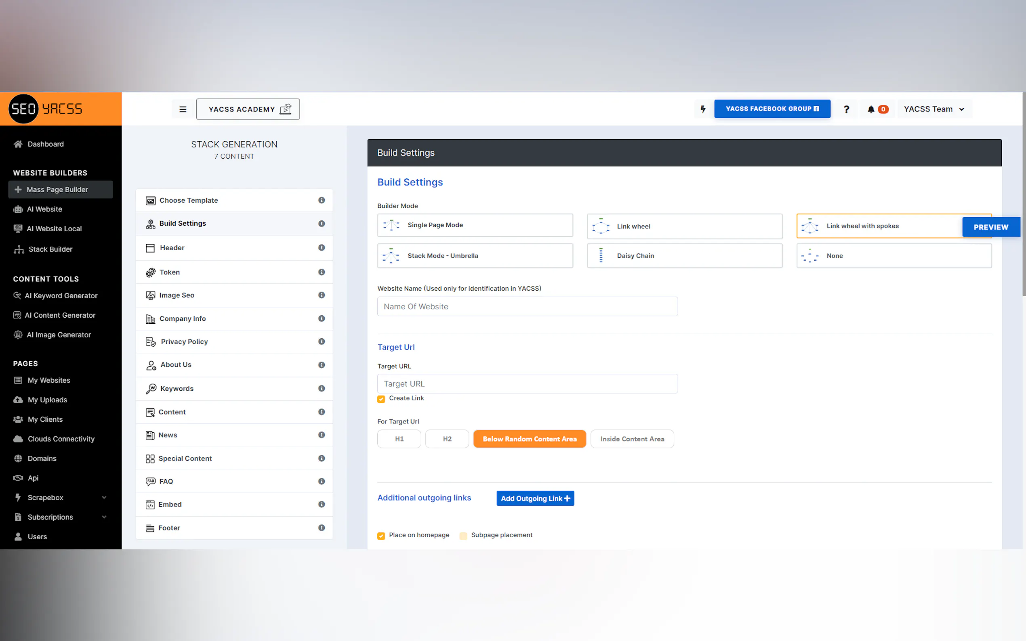
Task: Uncheck the Create Link checkbox
Action: coord(381,399)
